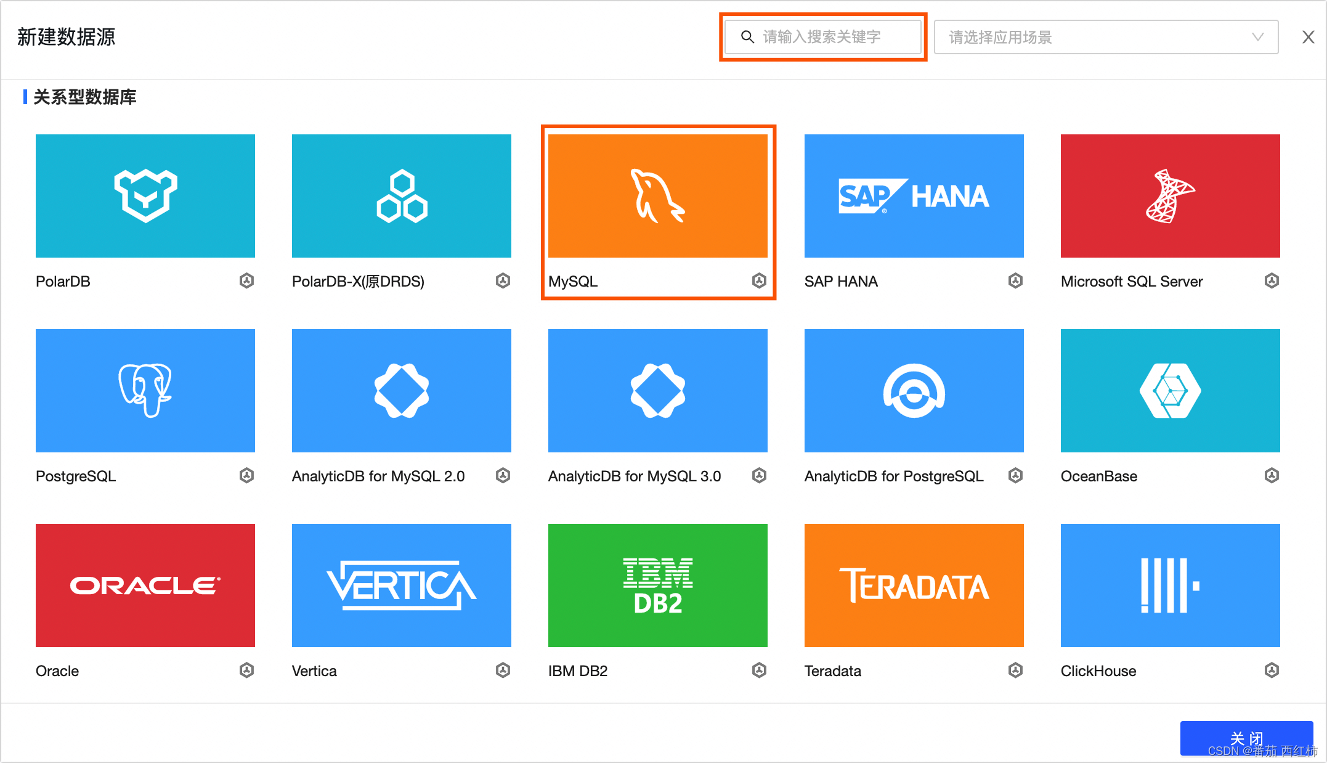Click the dropdown chevron arrow at top

pyautogui.click(x=1257, y=37)
